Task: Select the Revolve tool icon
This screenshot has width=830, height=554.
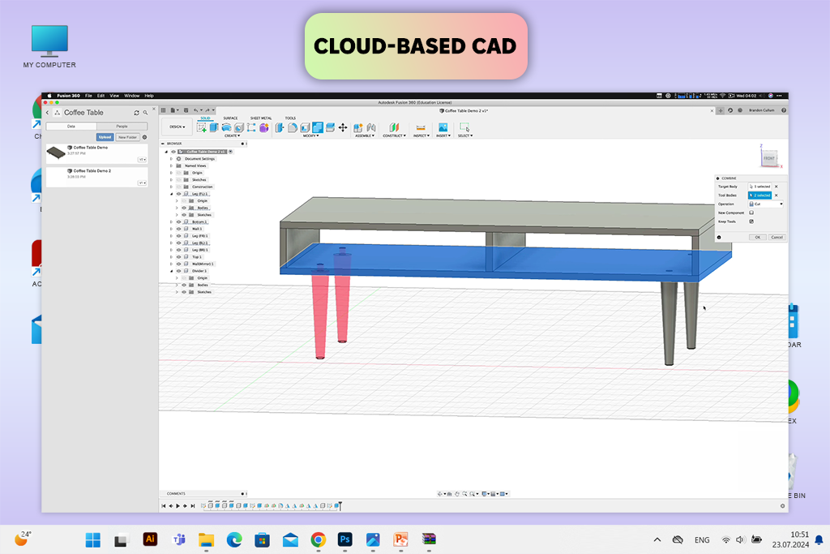Action: coord(226,127)
